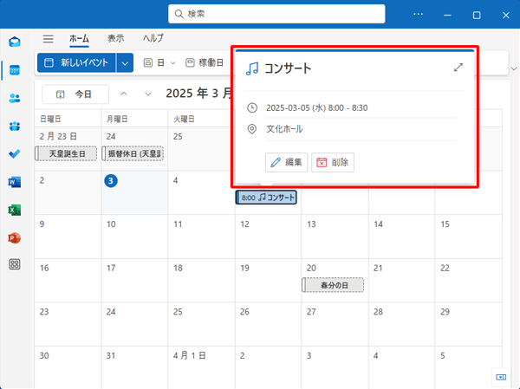Select March 29 cell

[x=468, y=324]
